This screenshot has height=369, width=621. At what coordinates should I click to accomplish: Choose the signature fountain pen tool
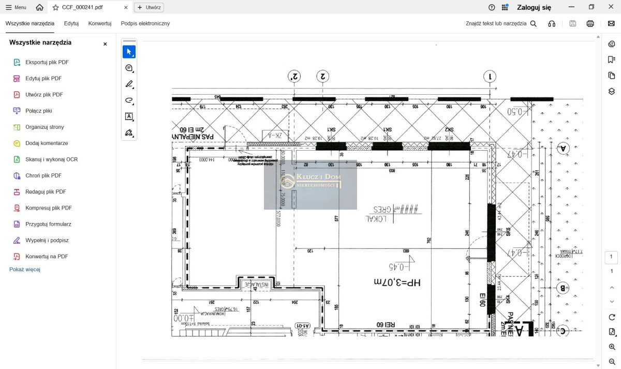click(x=129, y=132)
